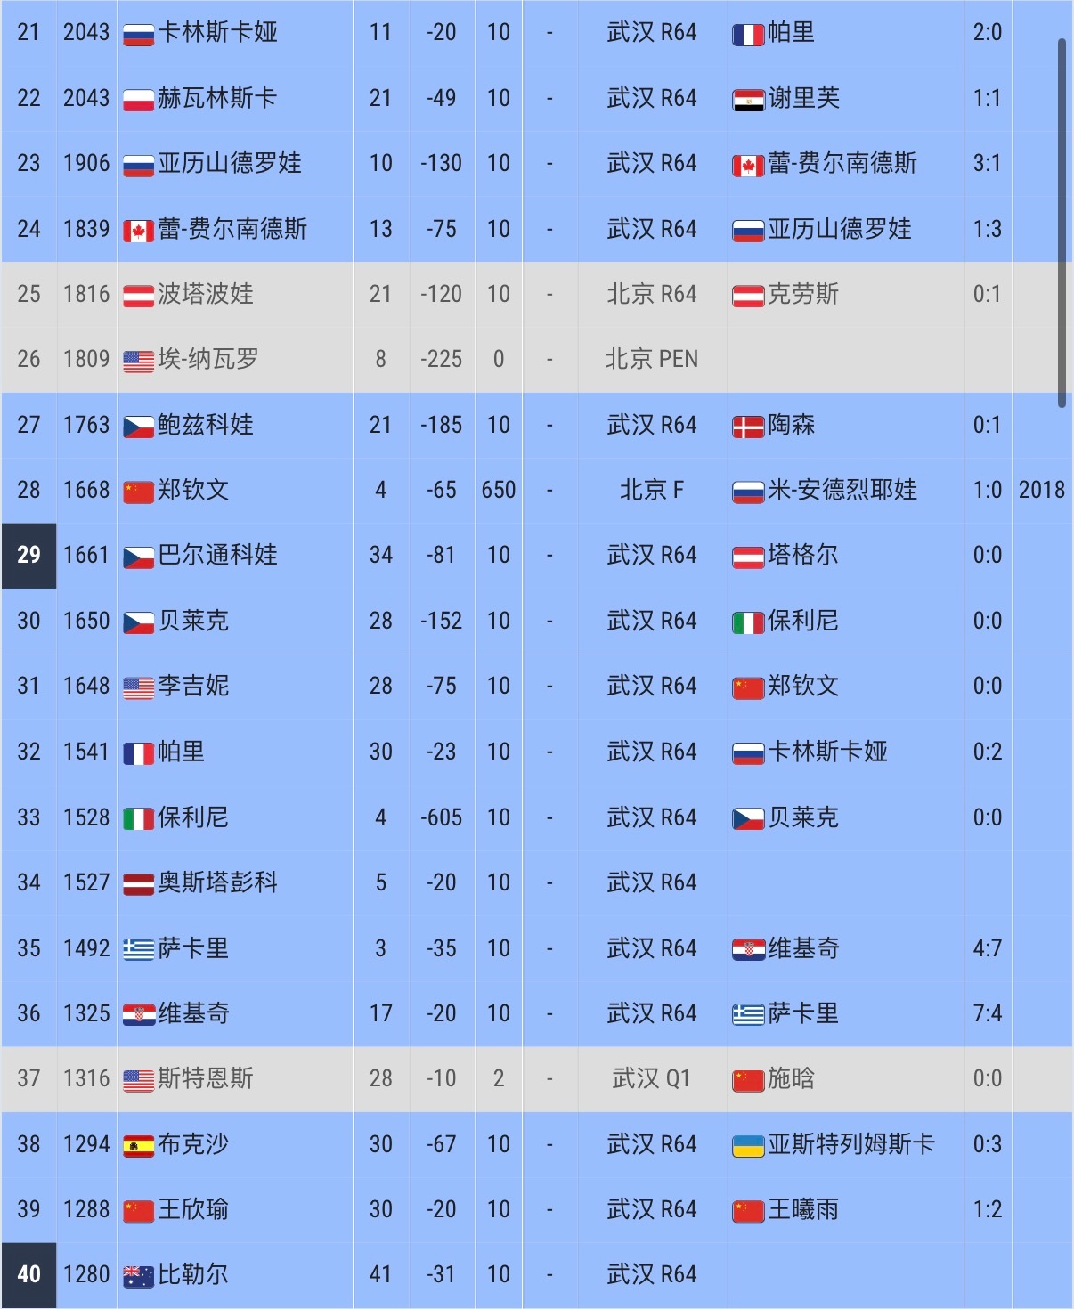Click player name 斯特恩斯
The width and height of the screenshot is (1074, 1309).
click(x=206, y=1078)
